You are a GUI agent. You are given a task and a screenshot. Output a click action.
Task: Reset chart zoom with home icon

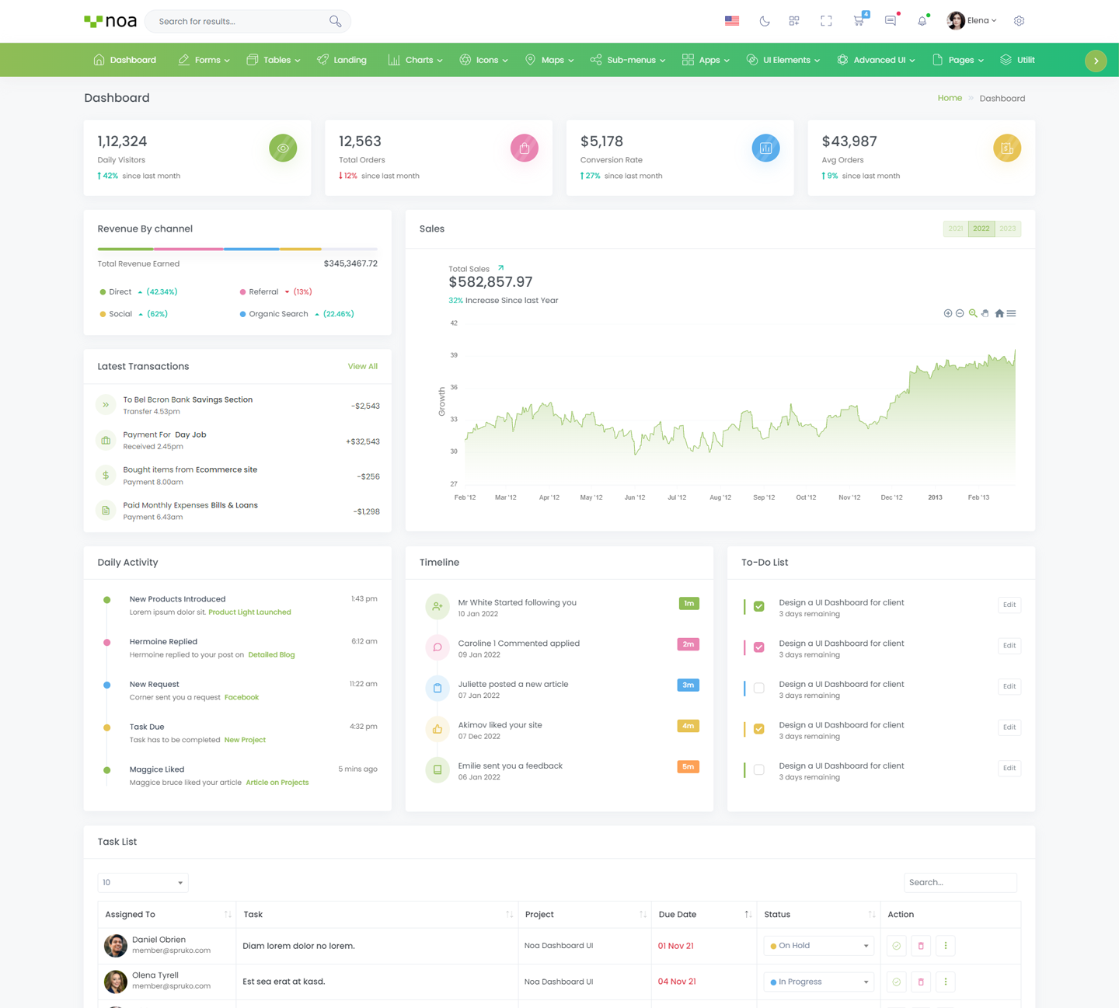tap(999, 313)
